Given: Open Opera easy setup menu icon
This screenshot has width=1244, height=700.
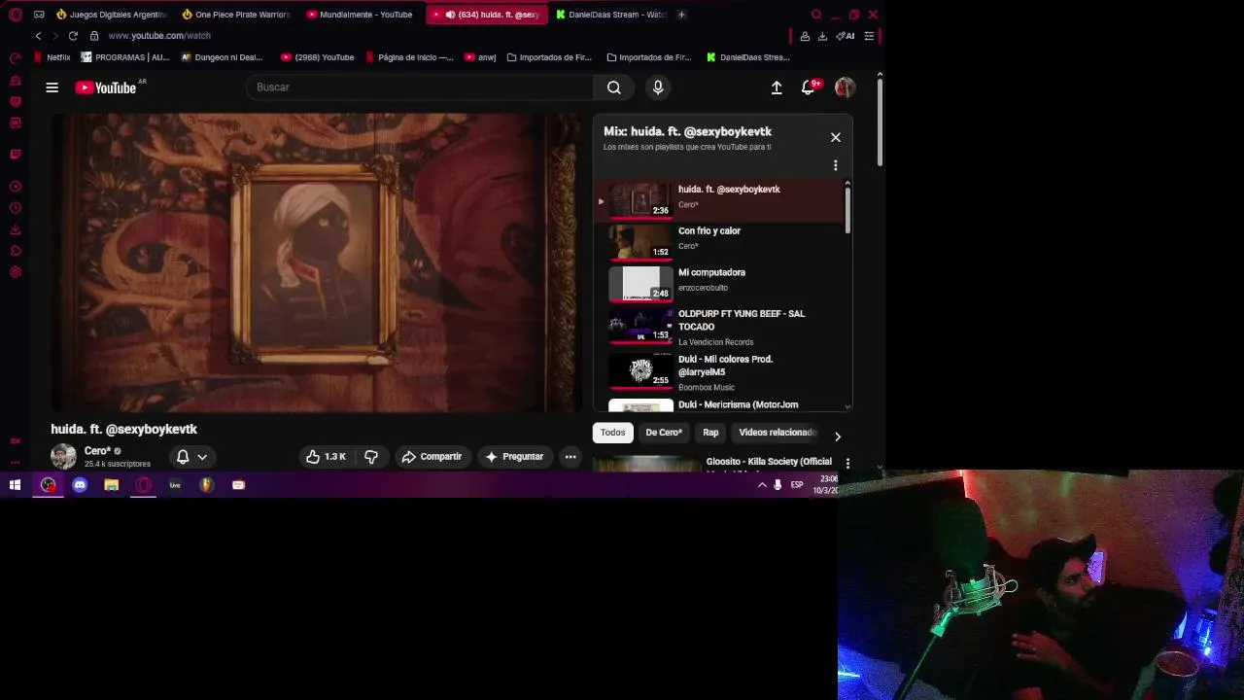Looking at the screenshot, I should coord(869,36).
